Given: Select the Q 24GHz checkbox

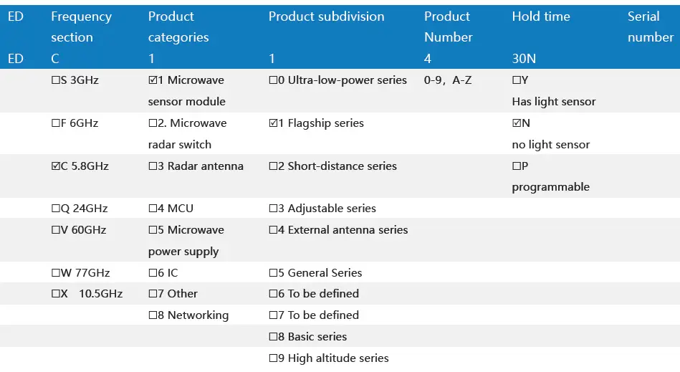Looking at the screenshot, I should (x=55, y=209).
